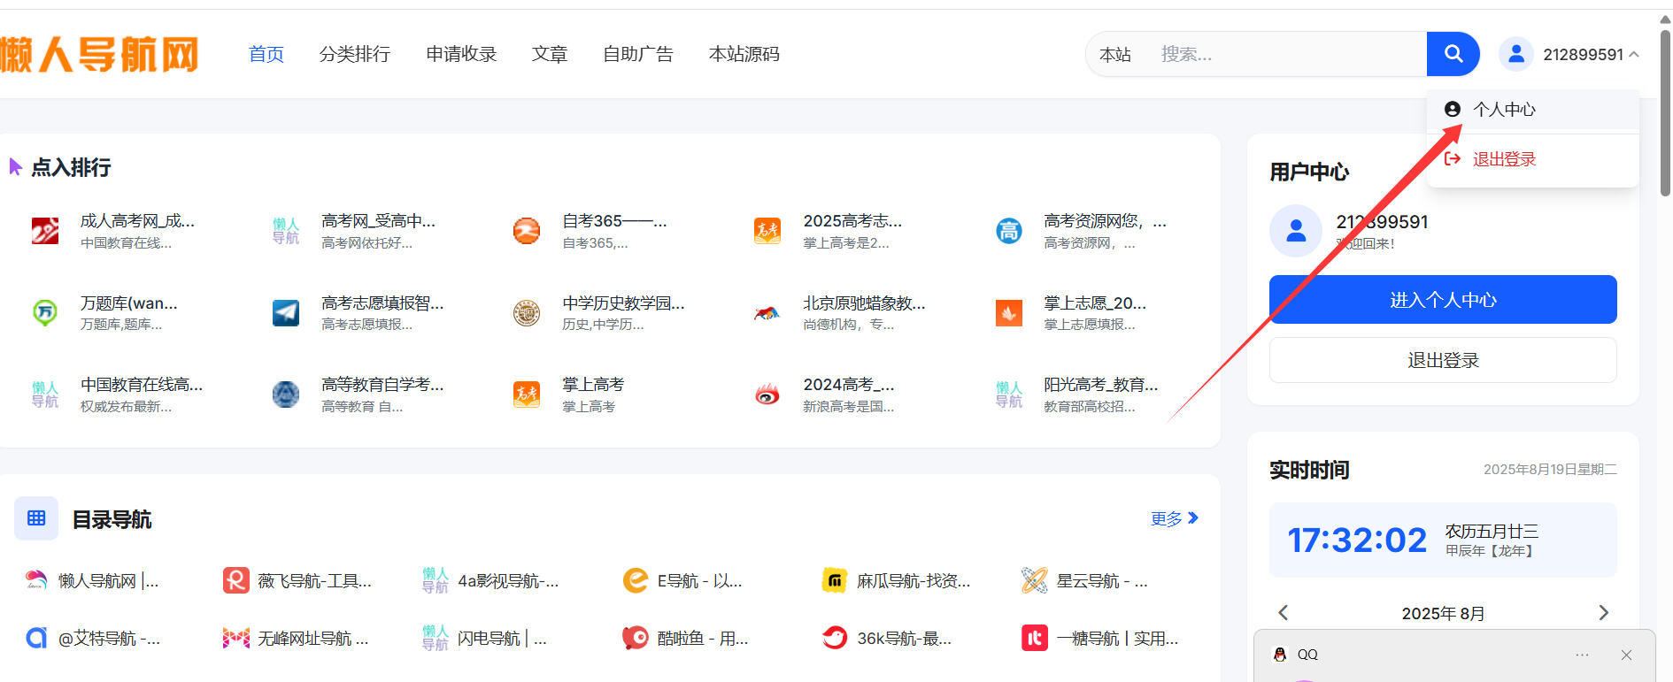Open the 2025高考志... site icon
Screen dimensions: 1673x682
(x=767, y=231)
